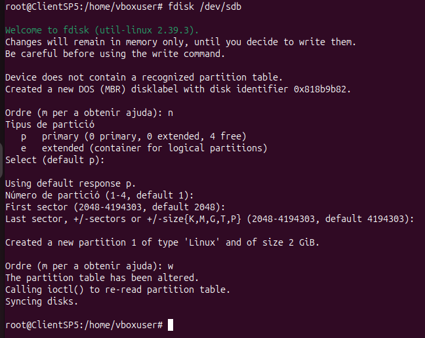This screenshot has width=425, height=338.
Task: Click the 'Syncing disks.' output line
Action: tap(42, 301)
